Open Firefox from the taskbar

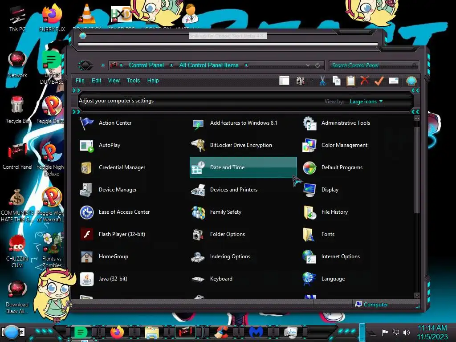pyautogui.click(x=117, y=332)
